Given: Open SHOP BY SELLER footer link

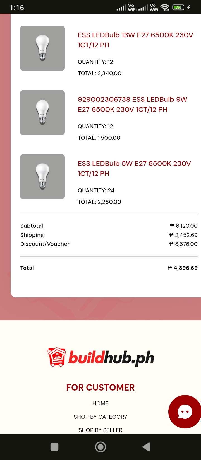Looking at the screenshot, I should tap(100, 430).
